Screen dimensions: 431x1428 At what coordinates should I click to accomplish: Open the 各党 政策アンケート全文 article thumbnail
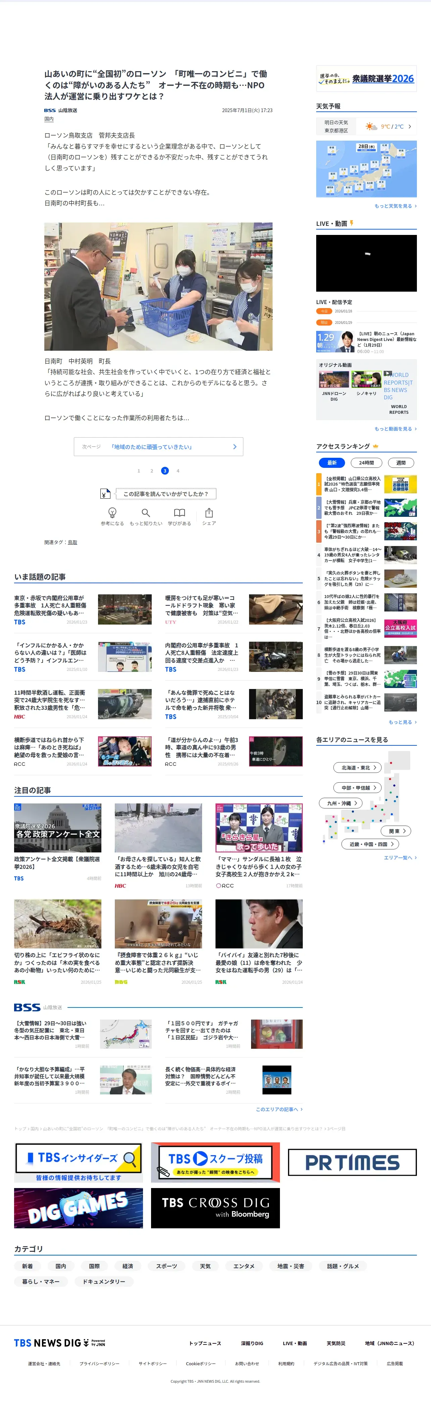58,828
